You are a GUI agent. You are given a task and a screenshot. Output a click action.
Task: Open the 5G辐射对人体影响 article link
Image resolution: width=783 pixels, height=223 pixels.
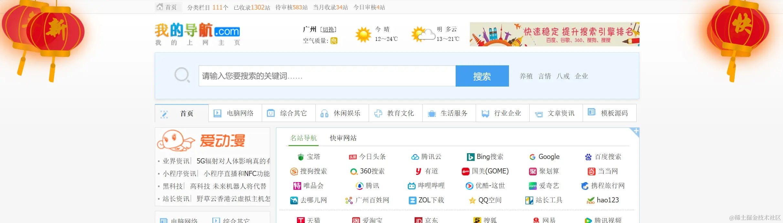[x=233, y=161]
